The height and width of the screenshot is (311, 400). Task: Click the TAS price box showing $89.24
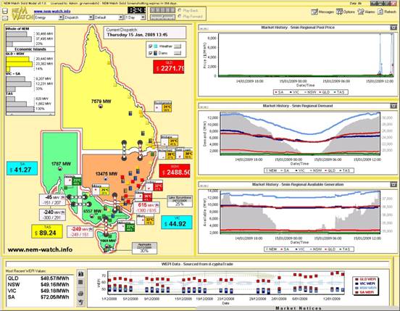coord(46,231)
